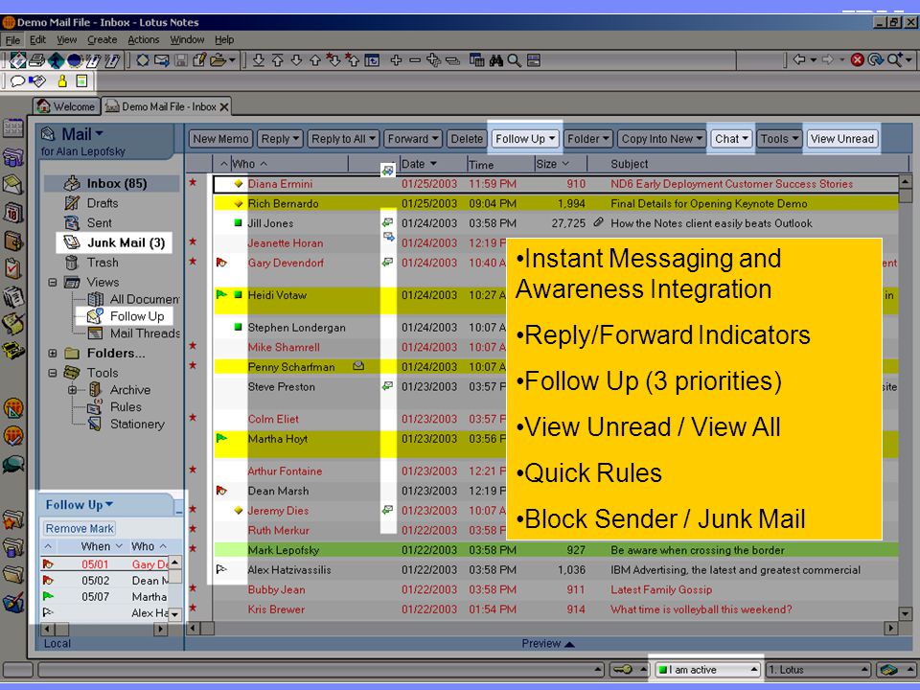This screenshot has width=920, height=690.
Task: Click the Refresh view toolbar icon
Action: [x=875, y=59]
